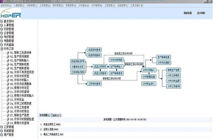Open tree item 10. 特殊计件设定
The width and height of the screenshot is (219, 139).
[19, 88]
